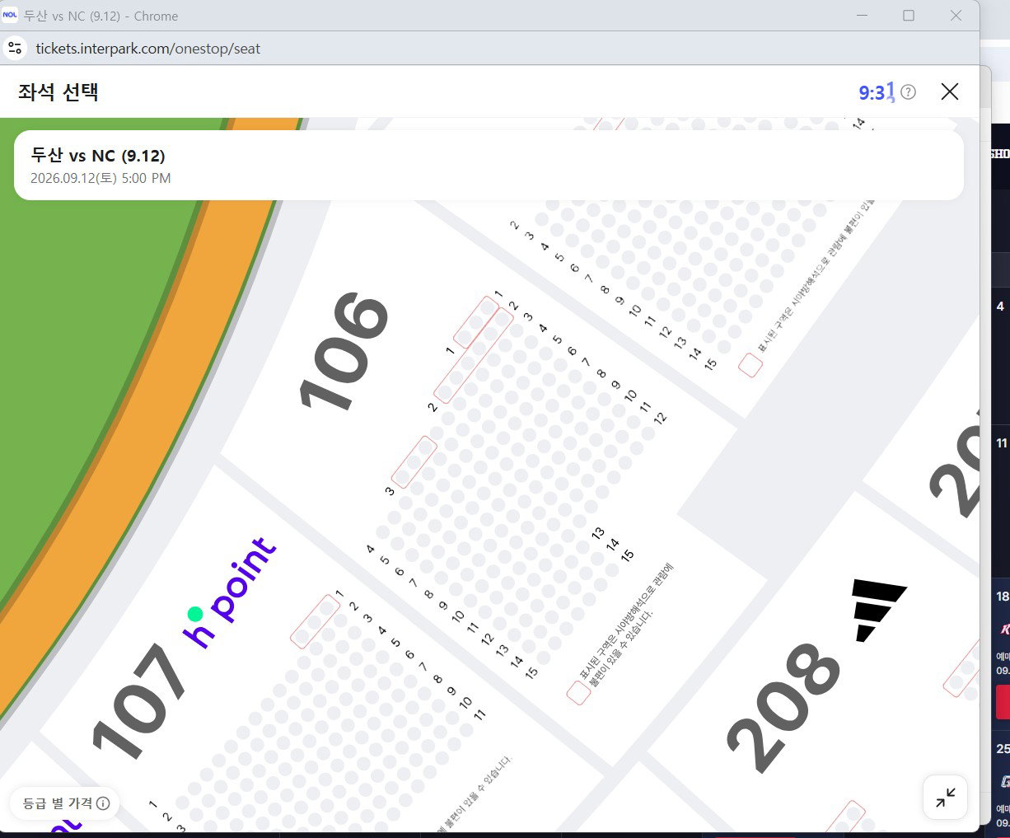Screen dimensions: 1010x838
Task: Click the h point logo on the map
Action: (x=229, y=592)
